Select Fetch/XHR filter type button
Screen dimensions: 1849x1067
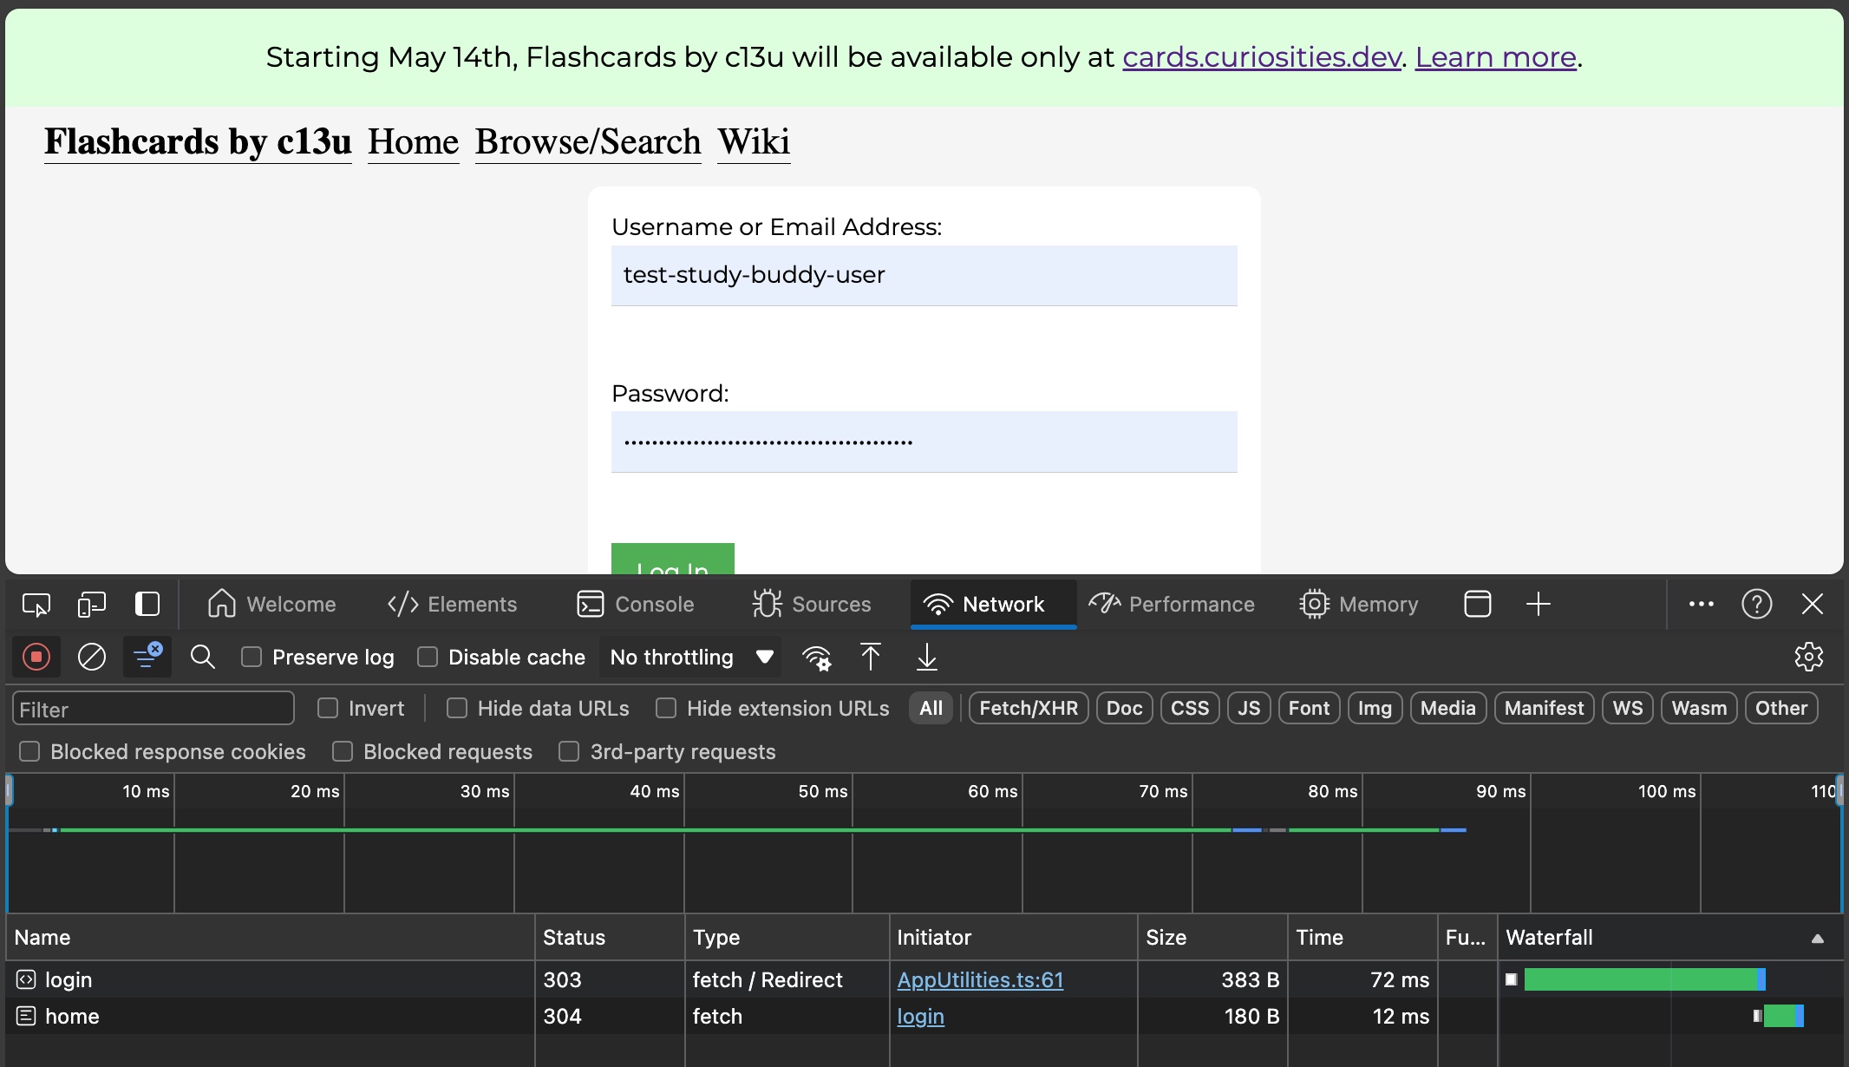1029,709
